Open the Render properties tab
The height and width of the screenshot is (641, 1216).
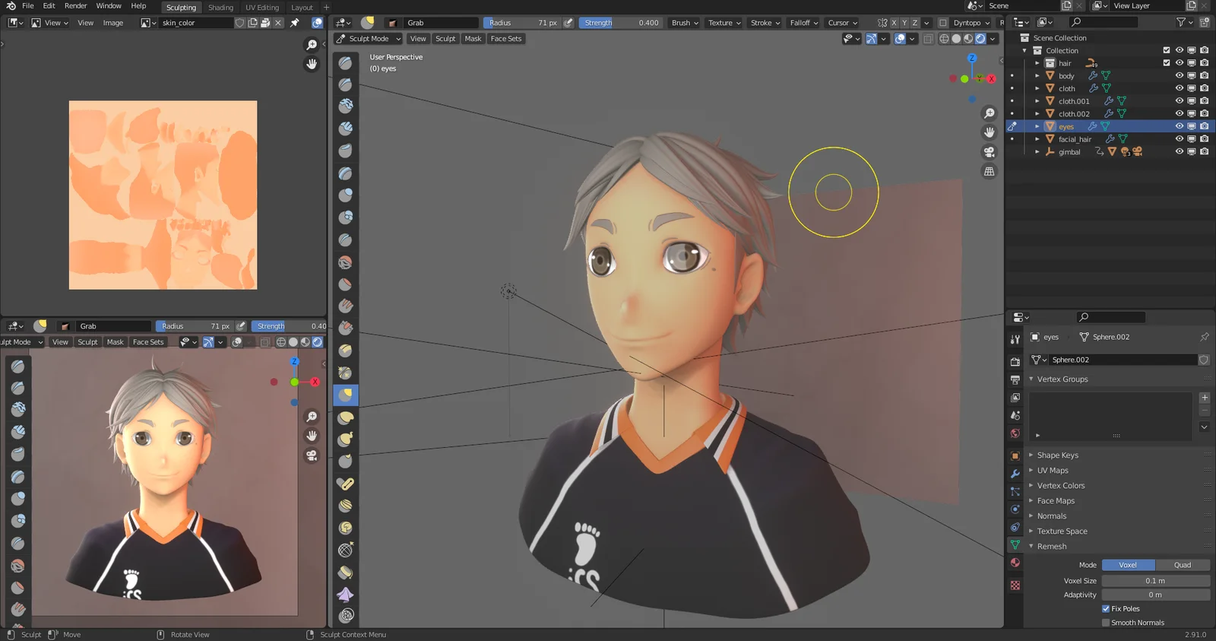(x=1015, y=362)
